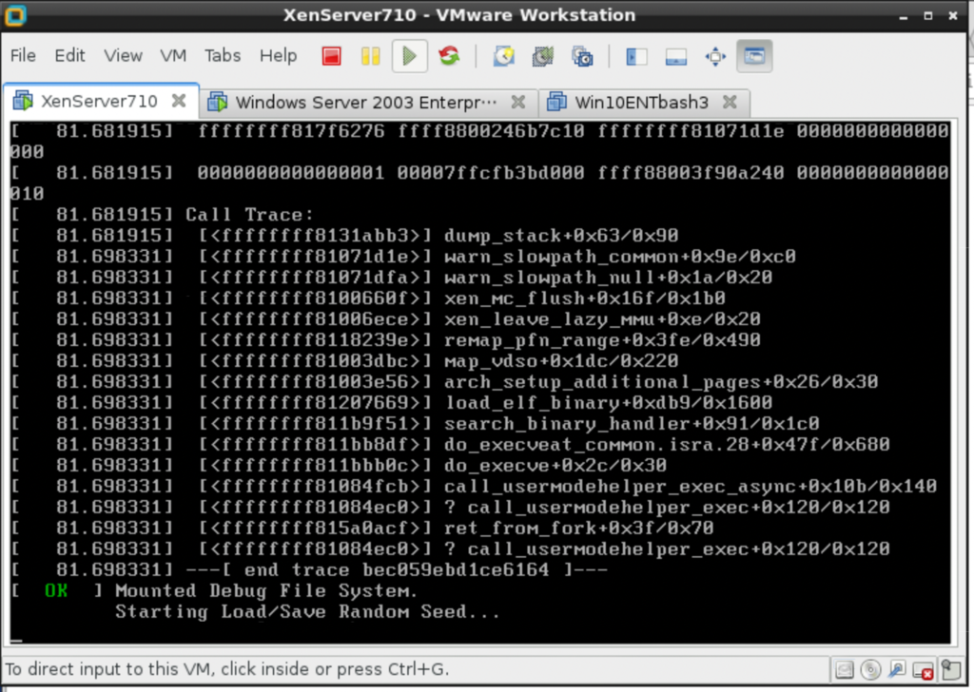Enter full screen mode
Screen dimensions: 974x692
click(x=715, y=56)
